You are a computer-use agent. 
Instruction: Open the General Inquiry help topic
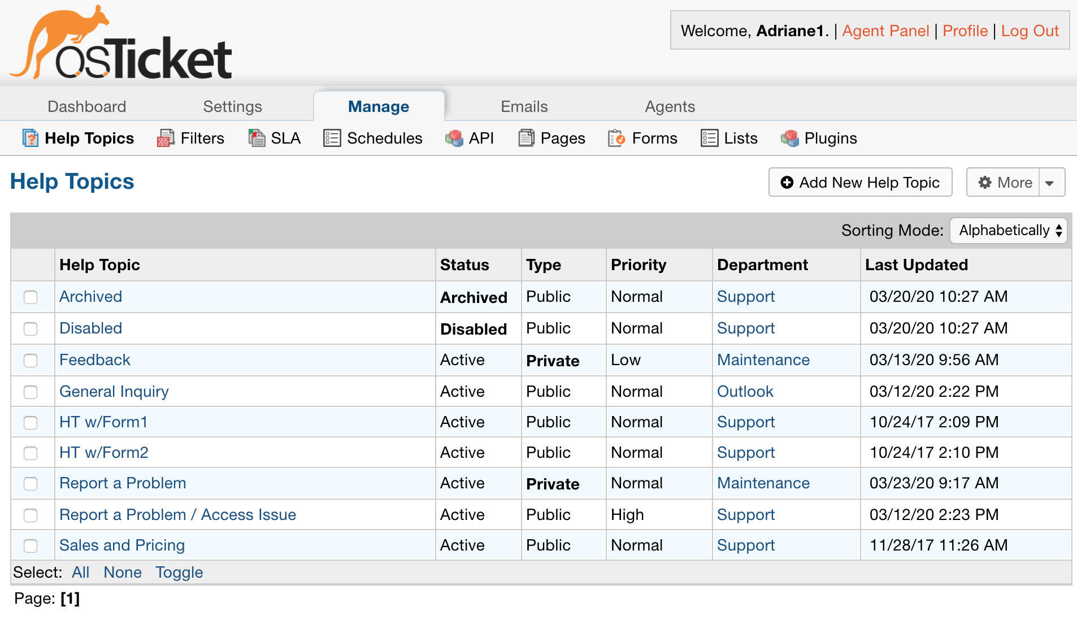point(114,391)
